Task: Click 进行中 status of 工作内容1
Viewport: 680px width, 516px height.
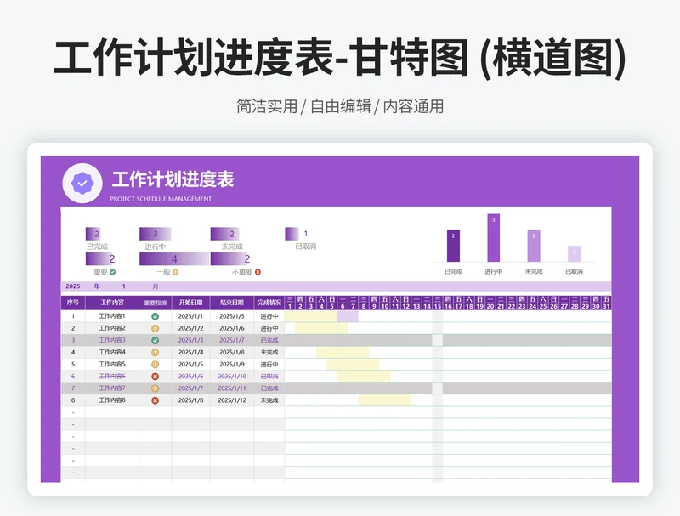Action: click(x=269, y=316)
